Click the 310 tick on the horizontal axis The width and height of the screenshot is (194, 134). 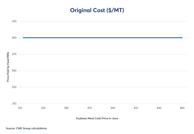[20, 108]
